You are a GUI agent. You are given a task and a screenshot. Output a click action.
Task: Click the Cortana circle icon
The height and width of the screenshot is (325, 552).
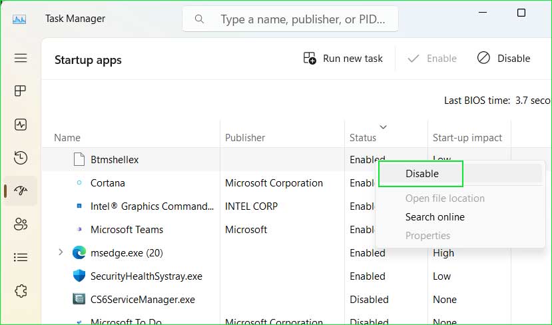79,182
